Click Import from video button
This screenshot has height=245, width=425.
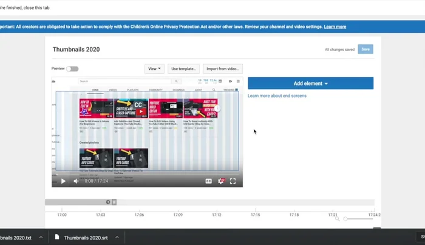pyautogui.click(x=222, y=69)
